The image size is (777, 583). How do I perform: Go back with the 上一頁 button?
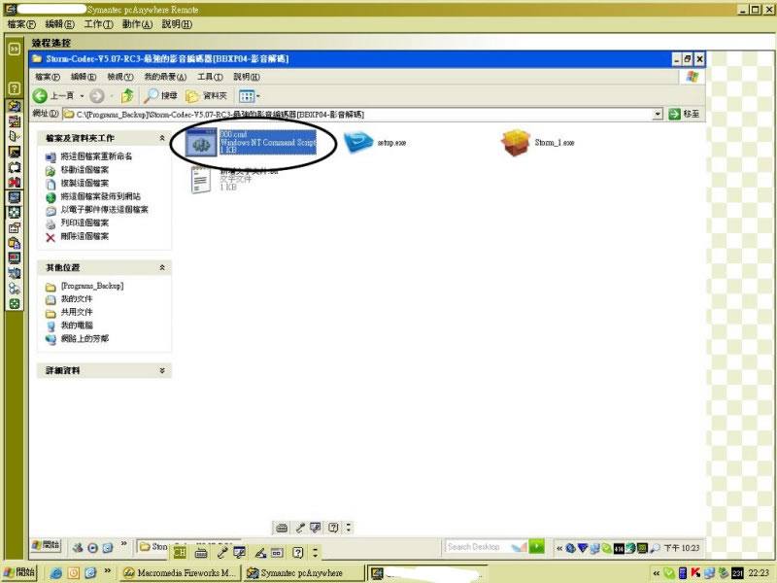[x=53, y=95]
